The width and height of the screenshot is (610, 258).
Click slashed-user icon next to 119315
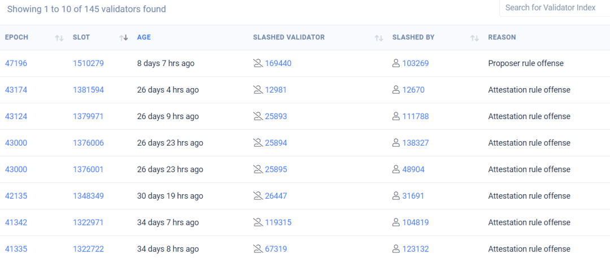(x=258, y=222)
